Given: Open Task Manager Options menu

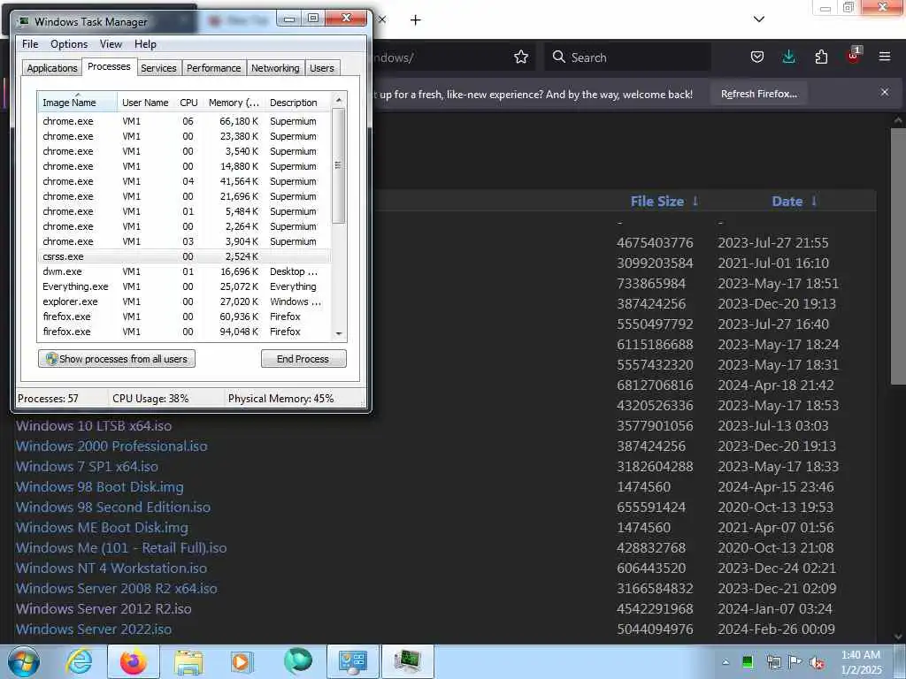Looking at the screenshot, I should pos(69,44).
